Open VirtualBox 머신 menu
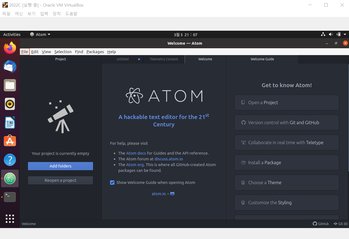The image size is (349, 239). point(19,13)
